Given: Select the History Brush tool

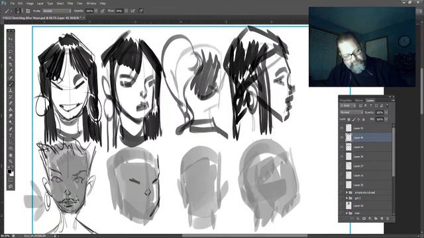Looking at the screenshot, I should pyautogui.click(x=11, y=97).
